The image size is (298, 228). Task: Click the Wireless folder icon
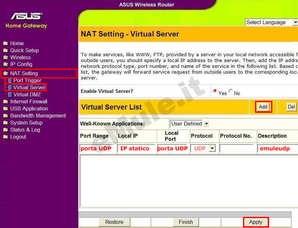pos(6,57)
